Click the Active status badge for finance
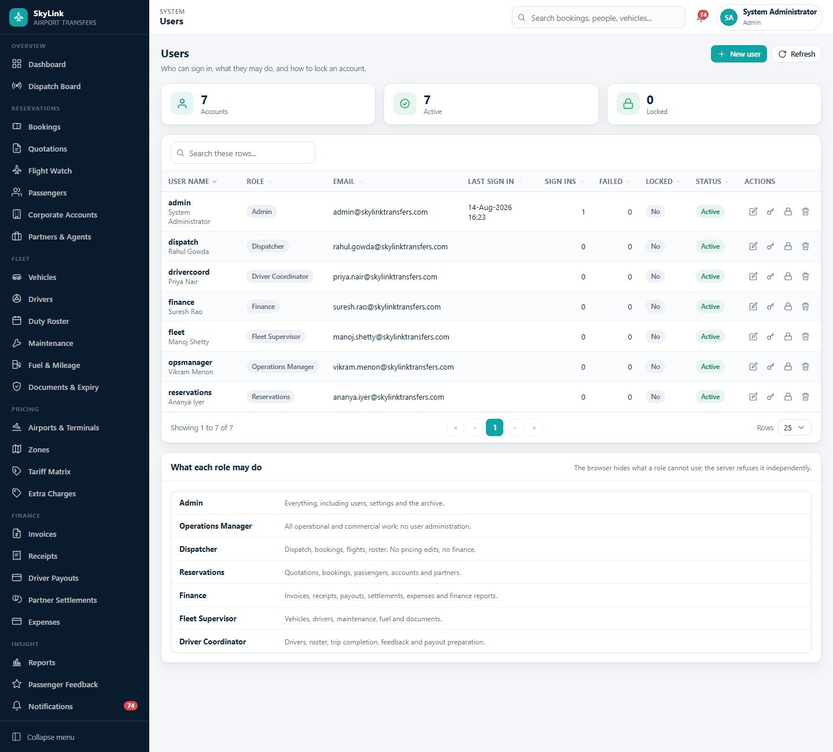 click(x=710, y=307)
